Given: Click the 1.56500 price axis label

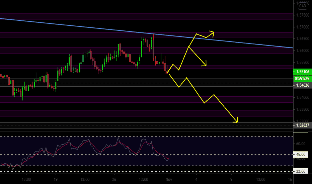Looking at the screenshot, I should pos(303,38).
